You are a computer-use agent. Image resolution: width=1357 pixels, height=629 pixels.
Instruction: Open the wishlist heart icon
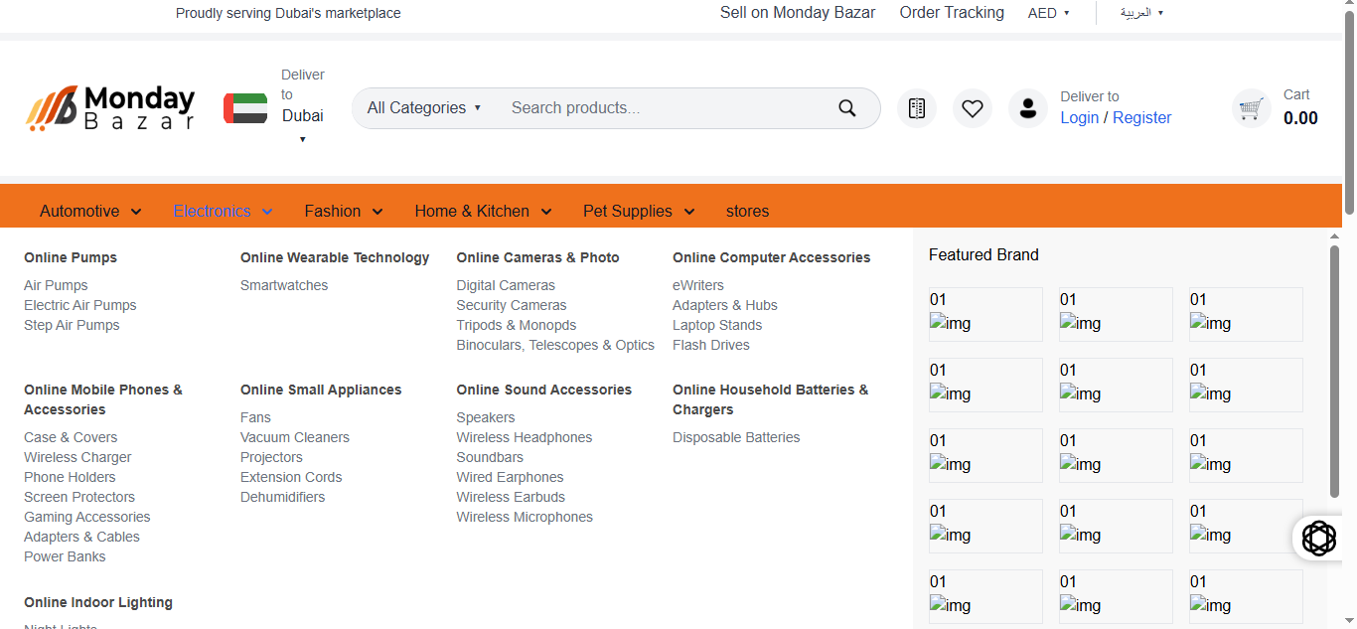point(972,108)
